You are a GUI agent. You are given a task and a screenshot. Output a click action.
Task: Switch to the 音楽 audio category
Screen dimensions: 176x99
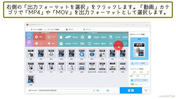tap(51, 43)
